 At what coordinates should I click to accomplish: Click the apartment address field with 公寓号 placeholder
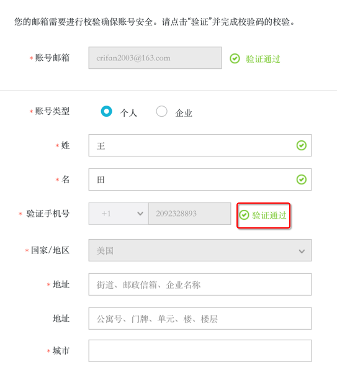200,319
